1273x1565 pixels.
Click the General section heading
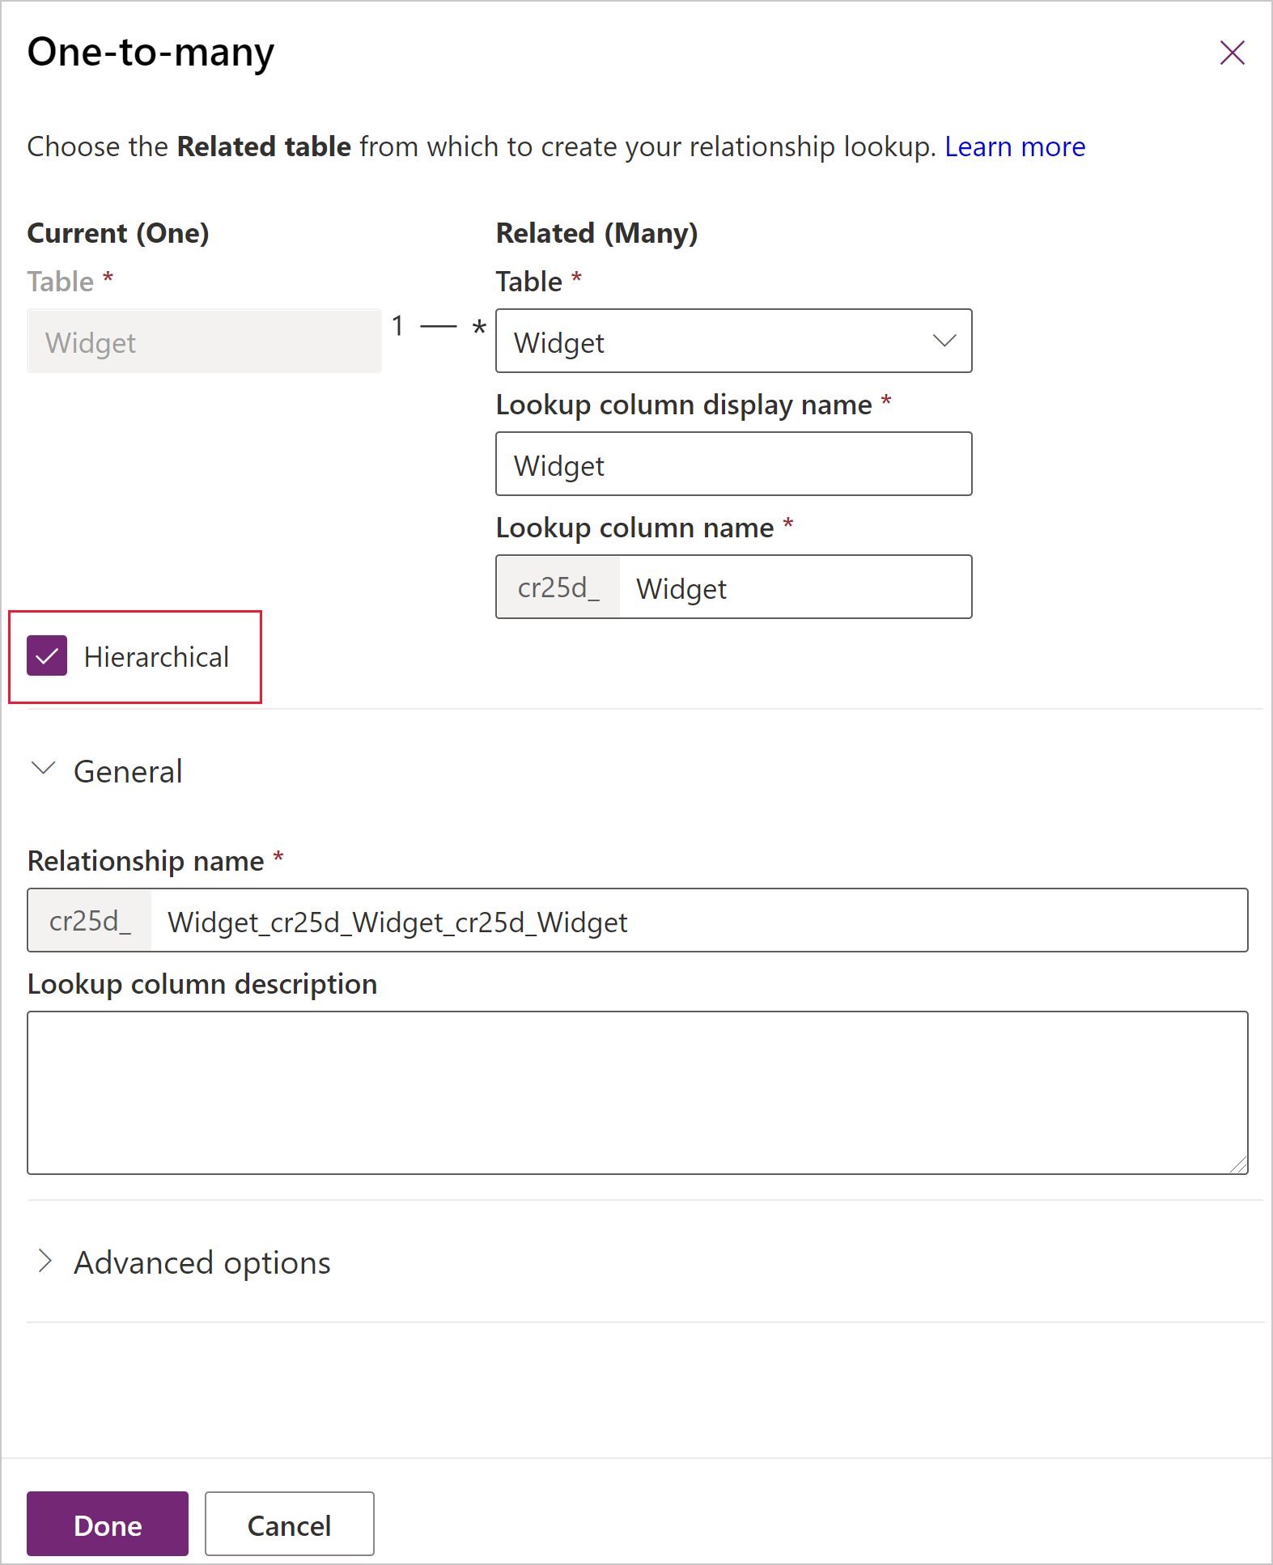128,771
